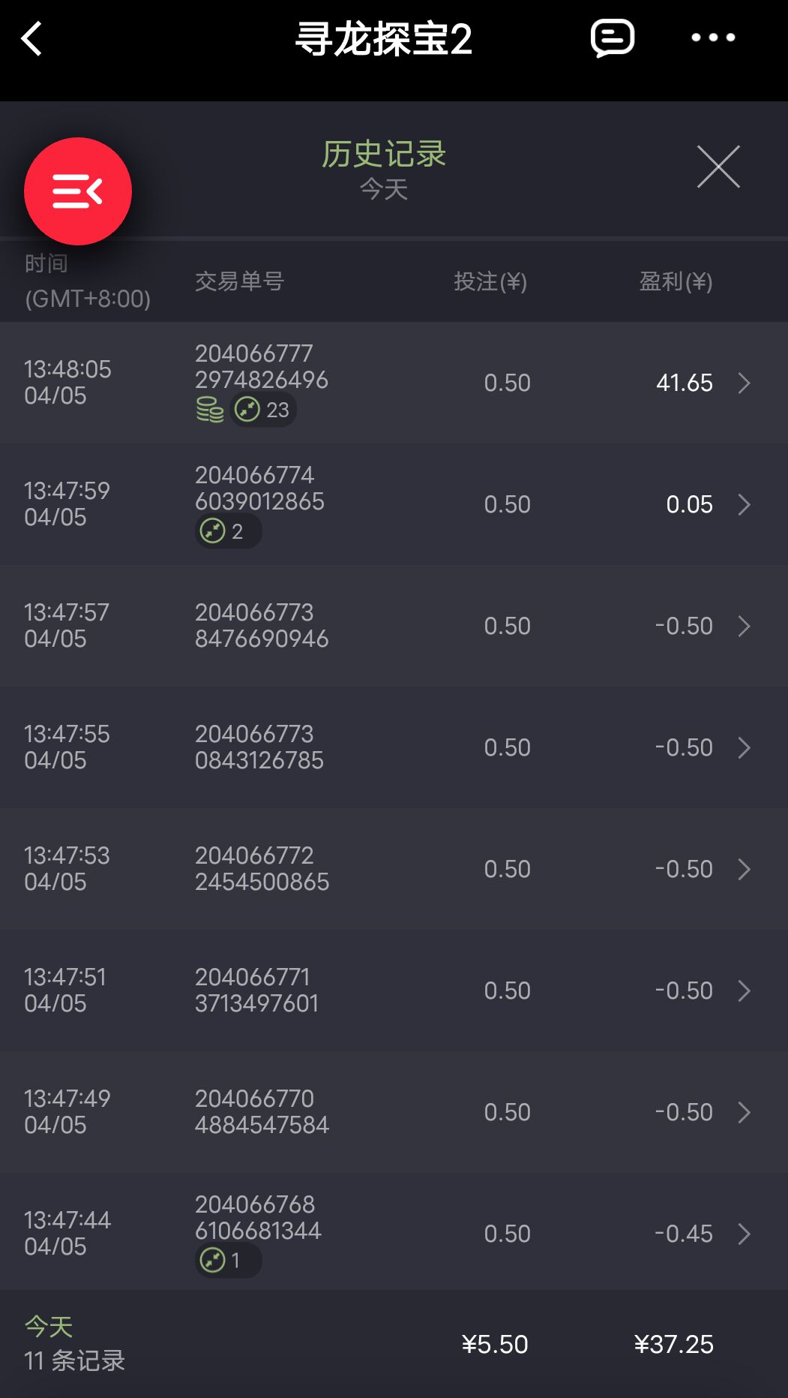Tap the 交易单号 column header

tap(240, 281)
